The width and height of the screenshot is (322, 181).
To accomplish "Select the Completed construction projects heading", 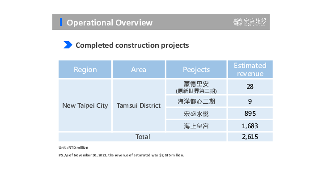I will [x=132, y=45].
